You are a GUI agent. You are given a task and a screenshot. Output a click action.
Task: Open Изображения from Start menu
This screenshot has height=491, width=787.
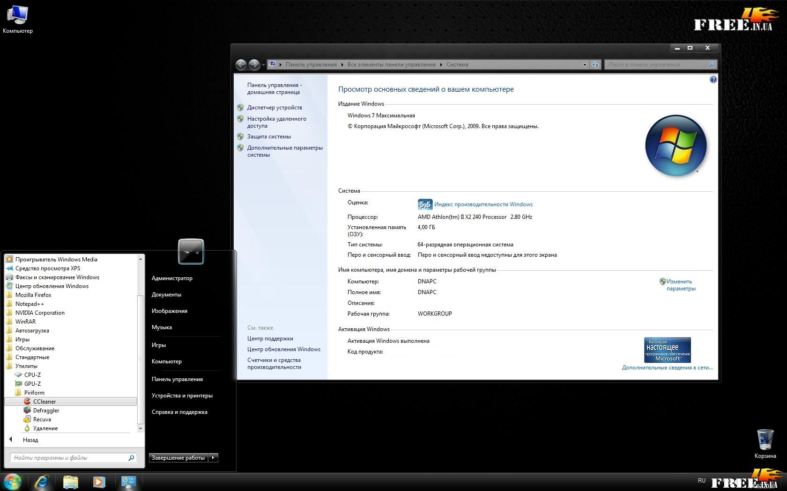tap(170, 311)
